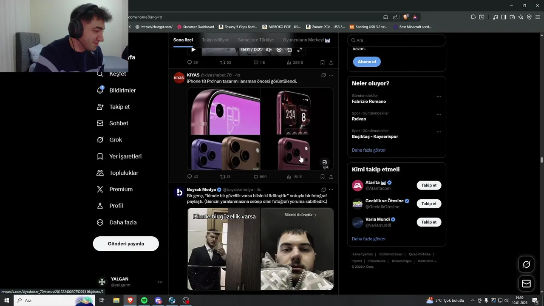Viewport: 544px width, 306px height.
Task: Click Brave Shields lion icon in address bar
Action: coord(405,17)
